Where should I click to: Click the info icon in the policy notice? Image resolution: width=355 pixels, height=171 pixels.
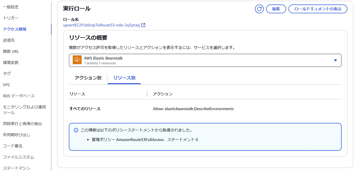tap(76, 130)
